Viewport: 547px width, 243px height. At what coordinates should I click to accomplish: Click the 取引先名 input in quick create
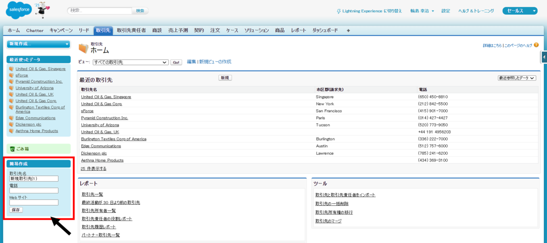[34, 179]
